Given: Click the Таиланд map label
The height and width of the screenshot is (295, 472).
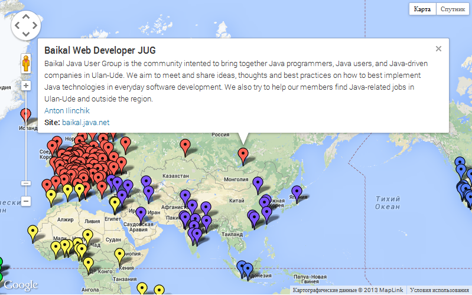Looking at the screenshot, I should (232, 234).
